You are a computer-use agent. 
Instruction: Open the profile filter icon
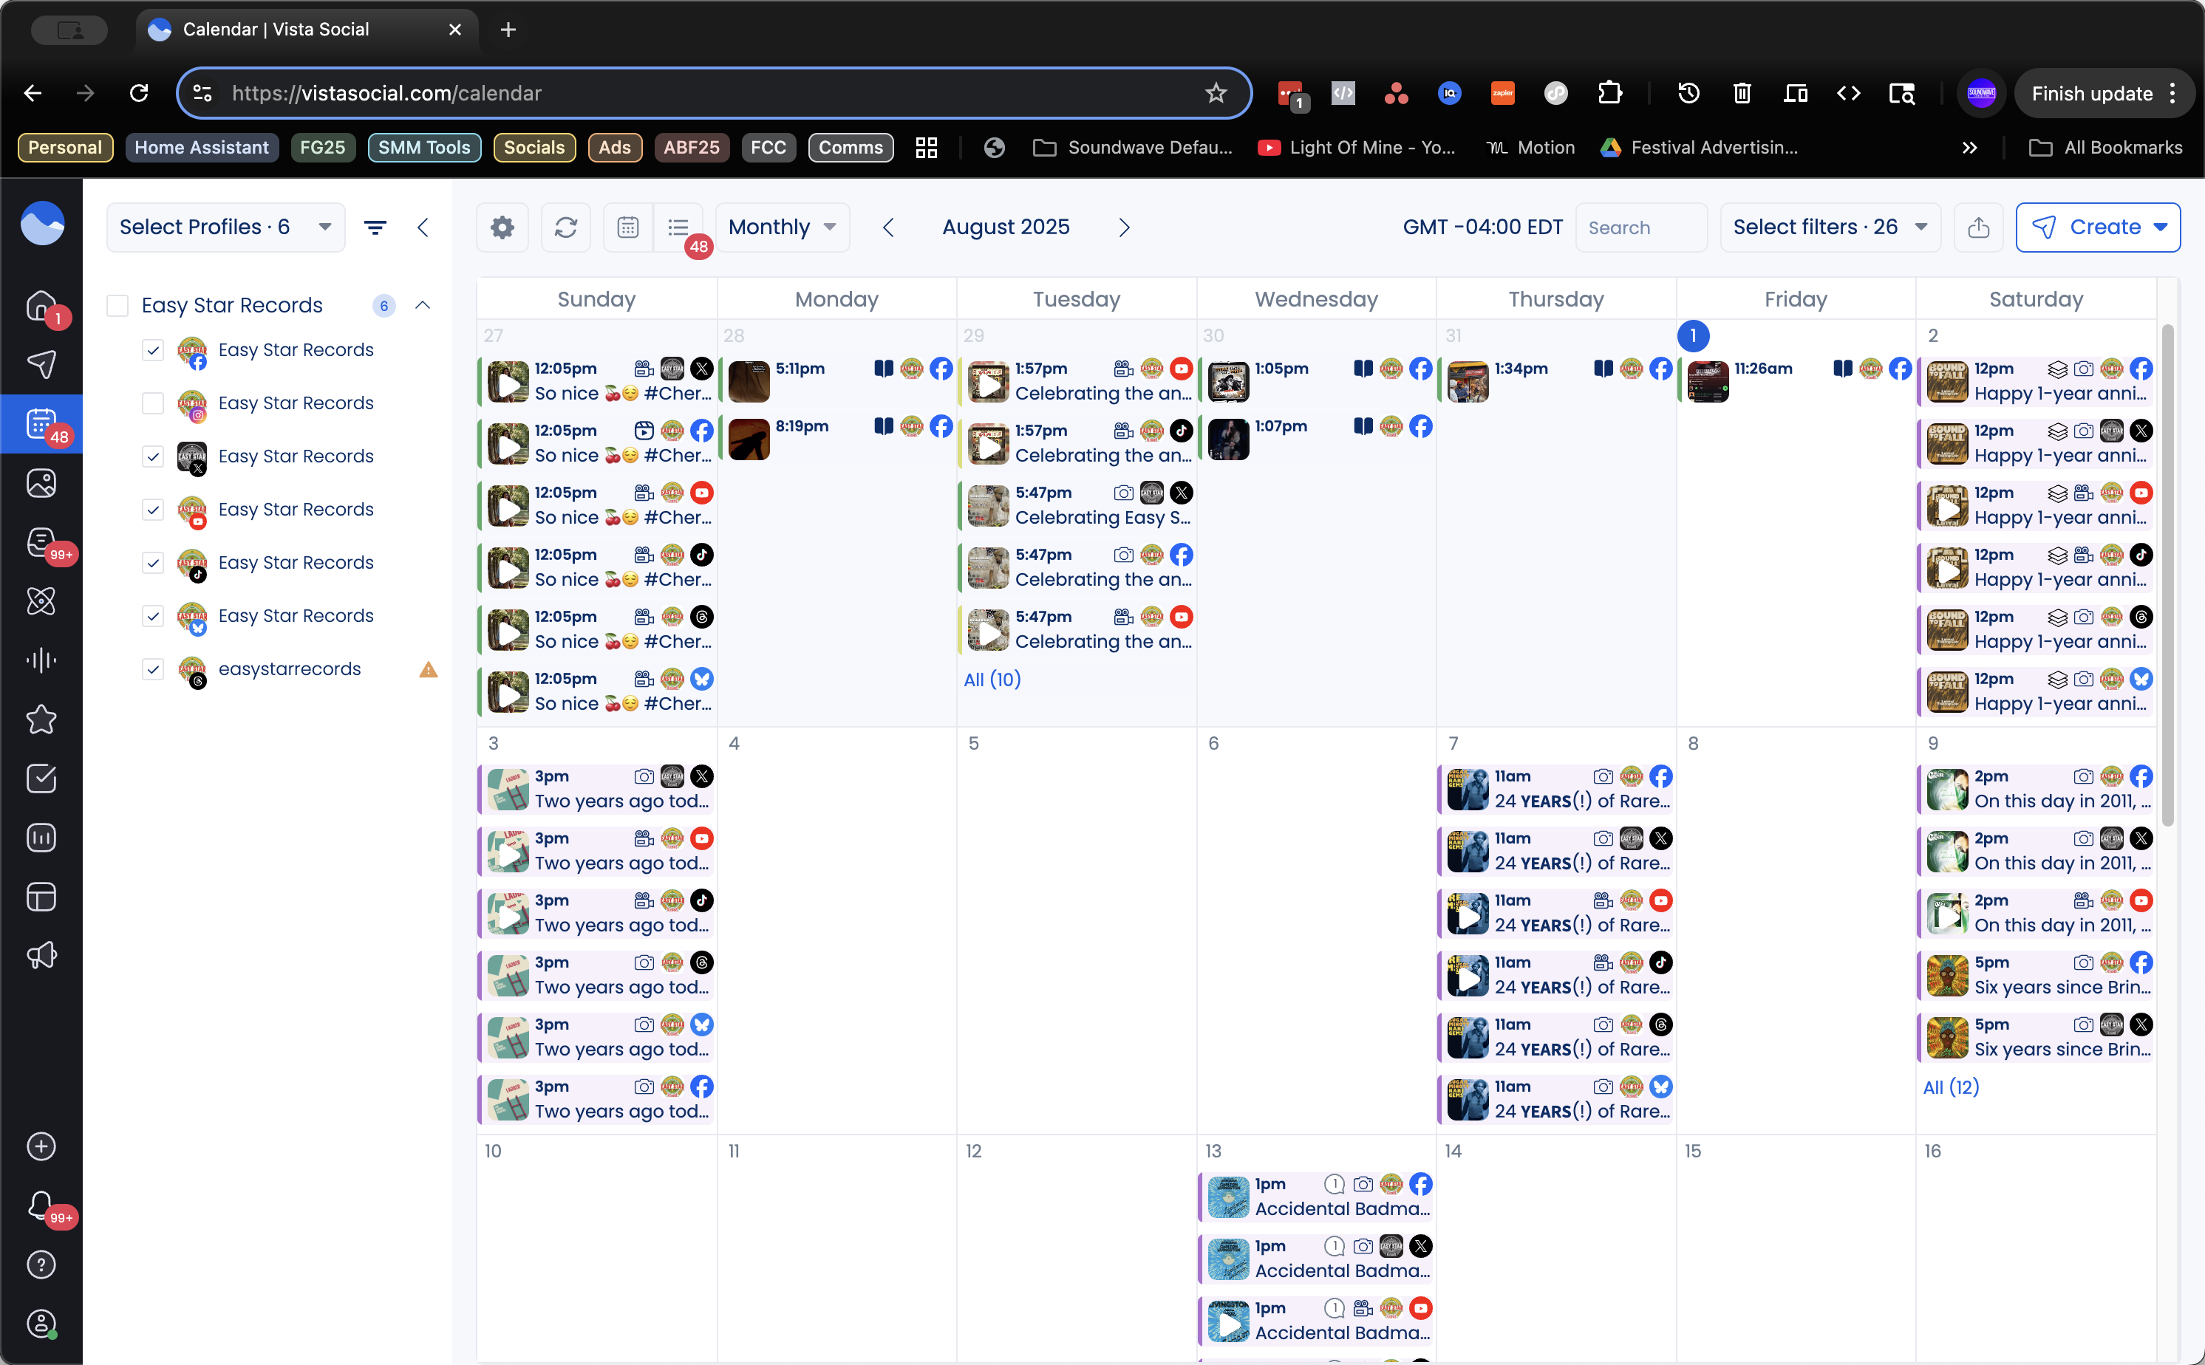point(375,227)
